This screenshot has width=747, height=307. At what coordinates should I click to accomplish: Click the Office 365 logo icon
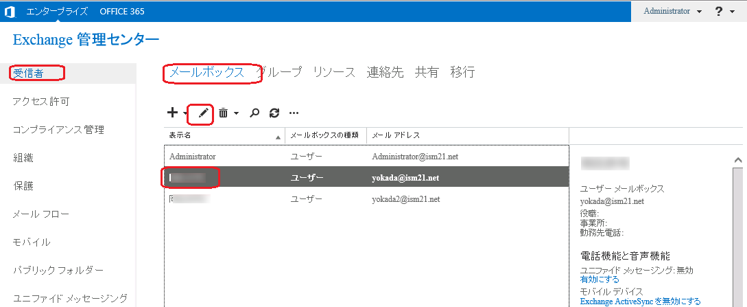pos(10,12)
